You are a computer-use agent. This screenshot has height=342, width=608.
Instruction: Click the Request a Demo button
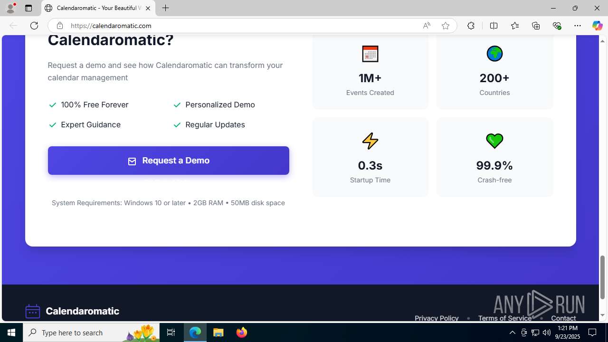(x=168, y=161)
